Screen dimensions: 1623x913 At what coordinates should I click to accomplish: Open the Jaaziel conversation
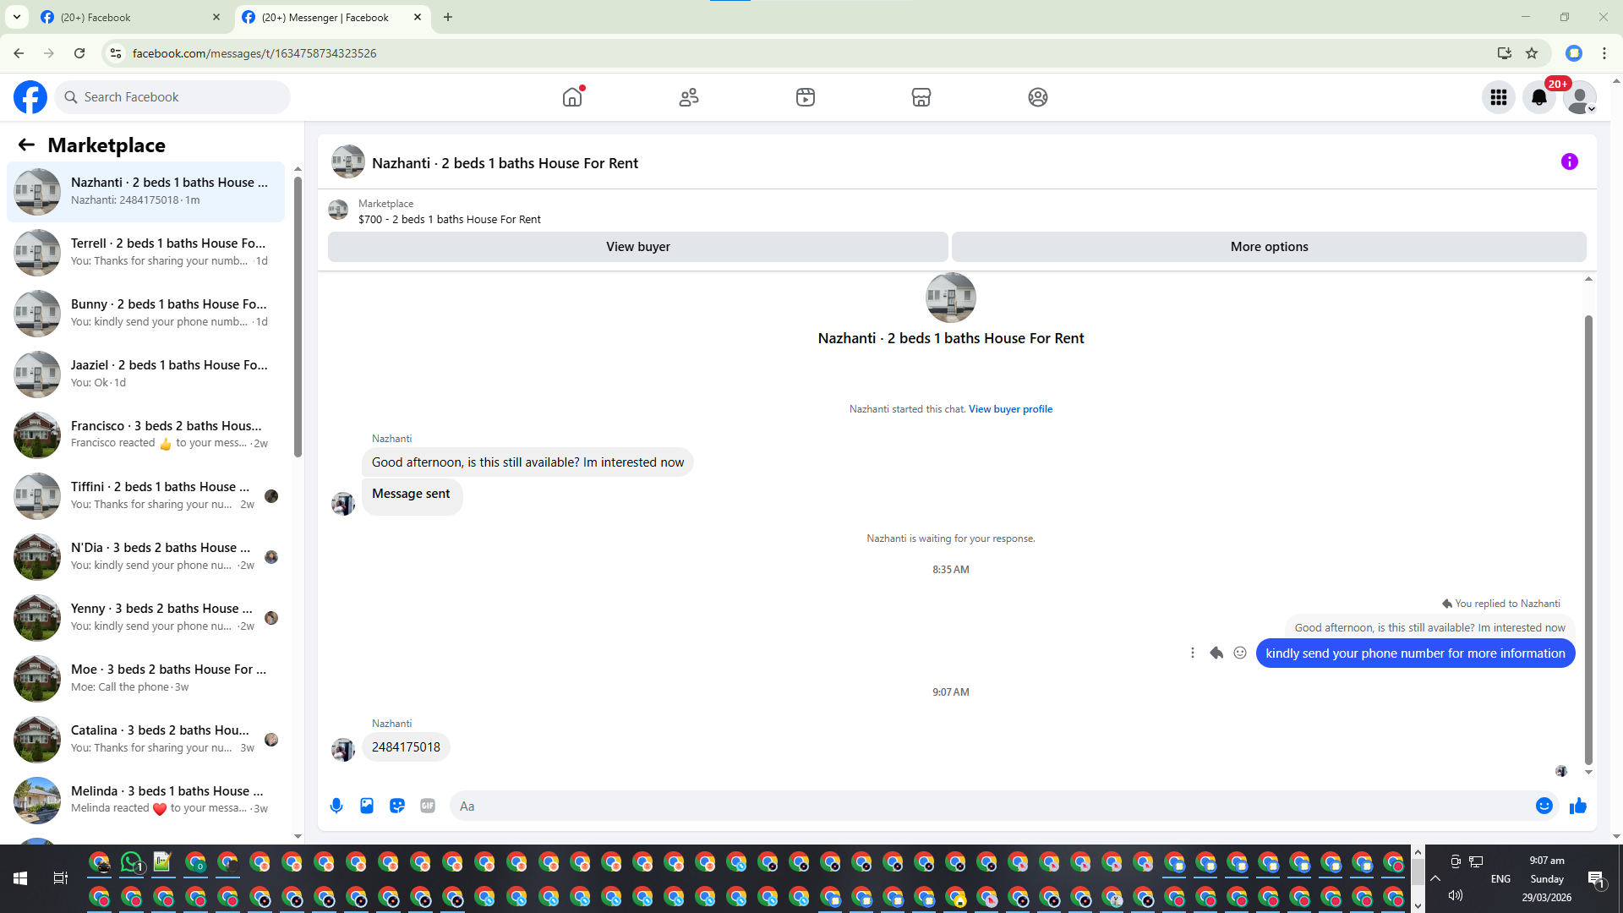tap(145, 374)
